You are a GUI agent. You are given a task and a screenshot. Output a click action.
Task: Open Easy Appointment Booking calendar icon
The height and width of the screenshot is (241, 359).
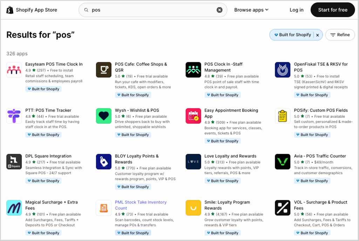pos(193,116)
